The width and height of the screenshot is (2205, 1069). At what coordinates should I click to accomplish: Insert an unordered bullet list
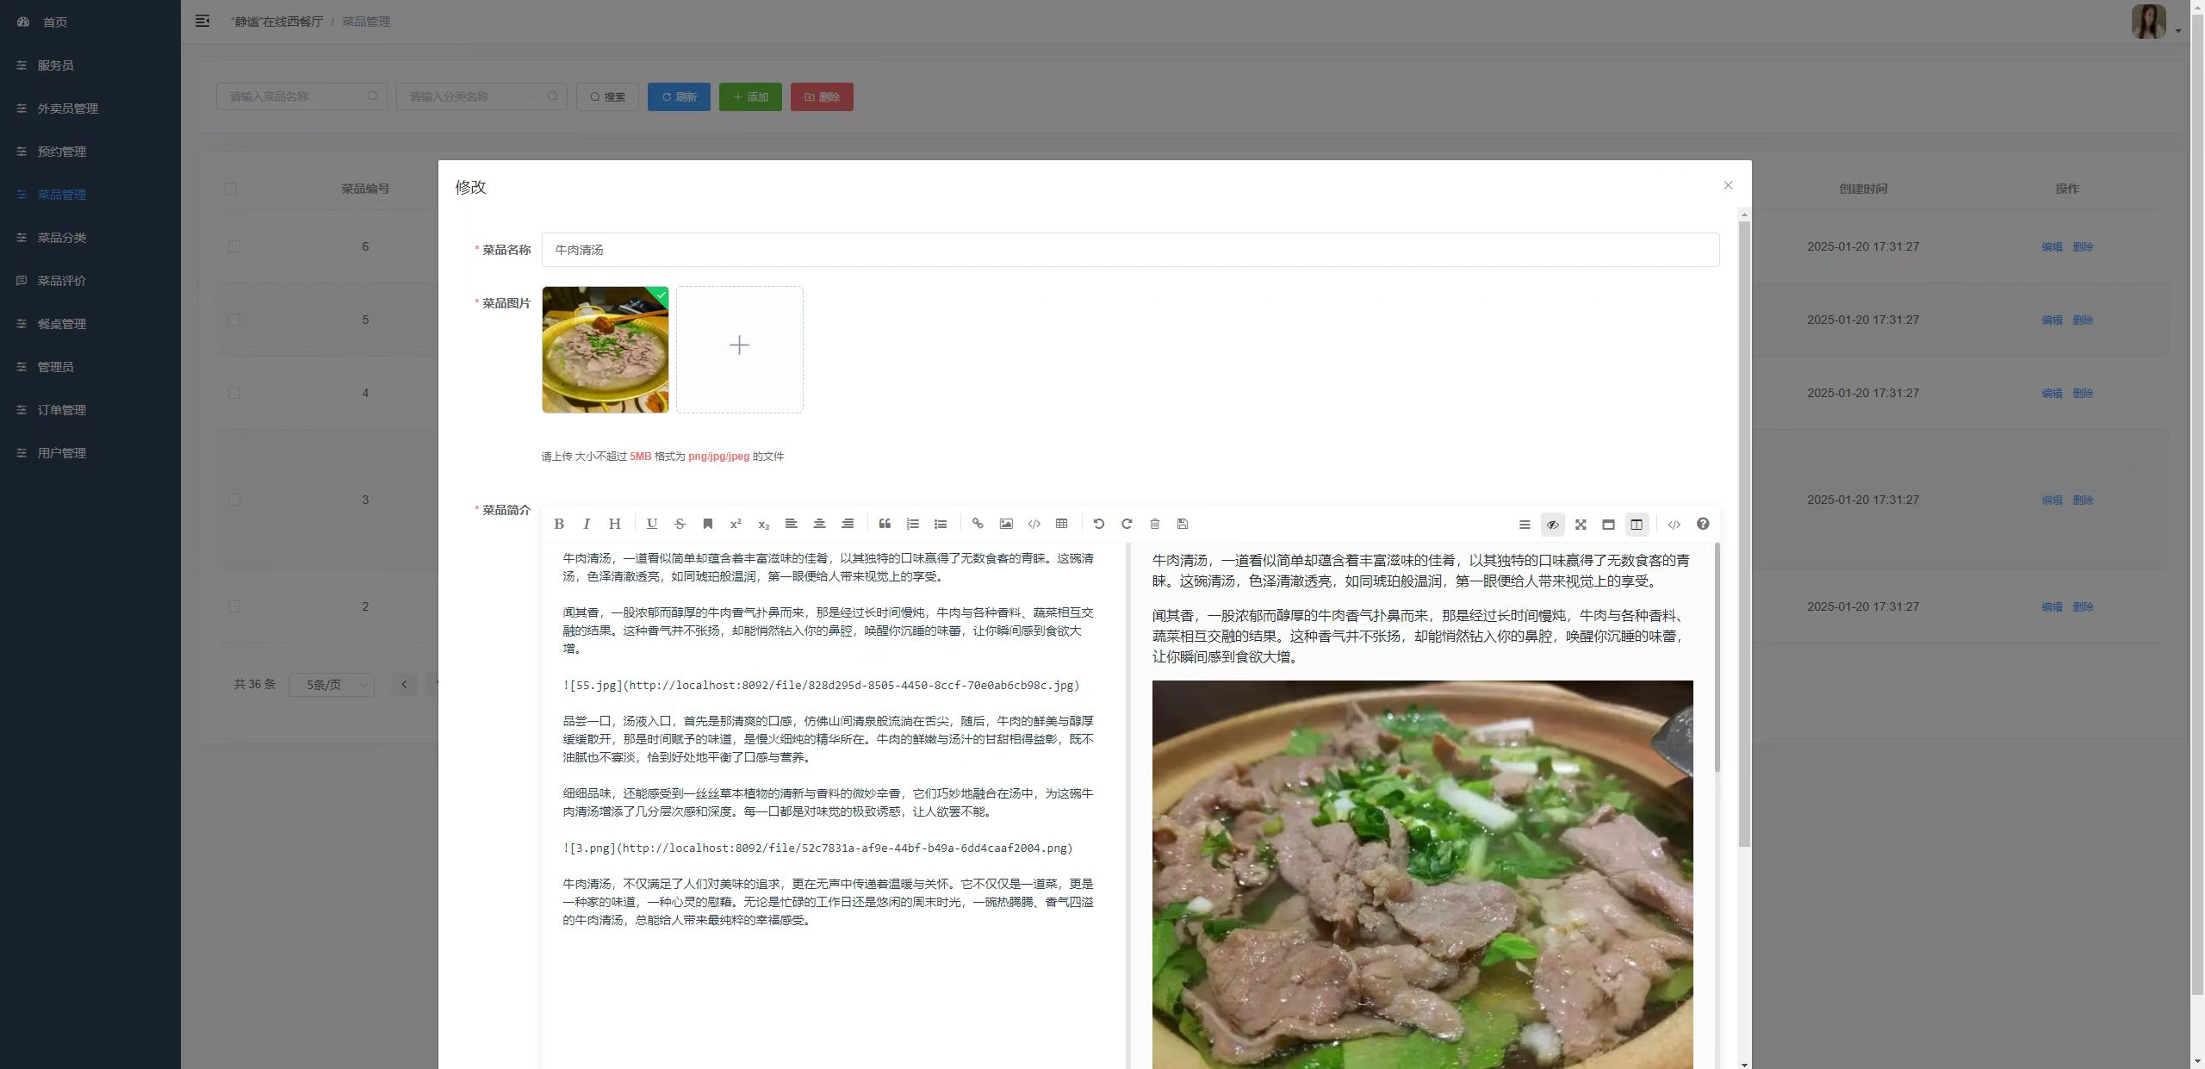point(941,524)
